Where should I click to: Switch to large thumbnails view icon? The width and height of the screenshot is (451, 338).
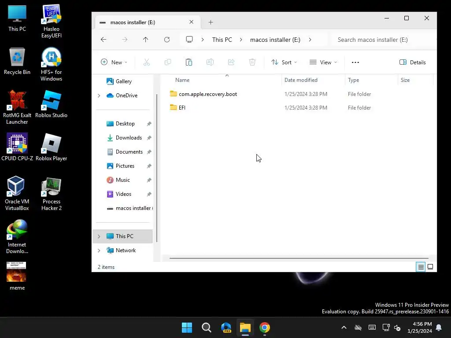(x=430, y=267)
